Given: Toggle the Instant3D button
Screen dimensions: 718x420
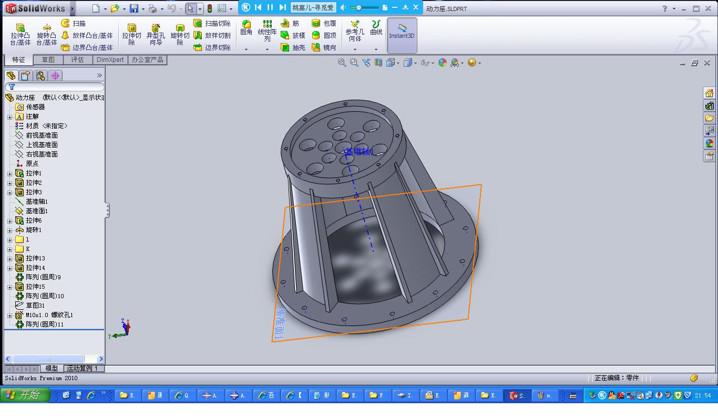Looking at the screenshot, I should 402,35.
